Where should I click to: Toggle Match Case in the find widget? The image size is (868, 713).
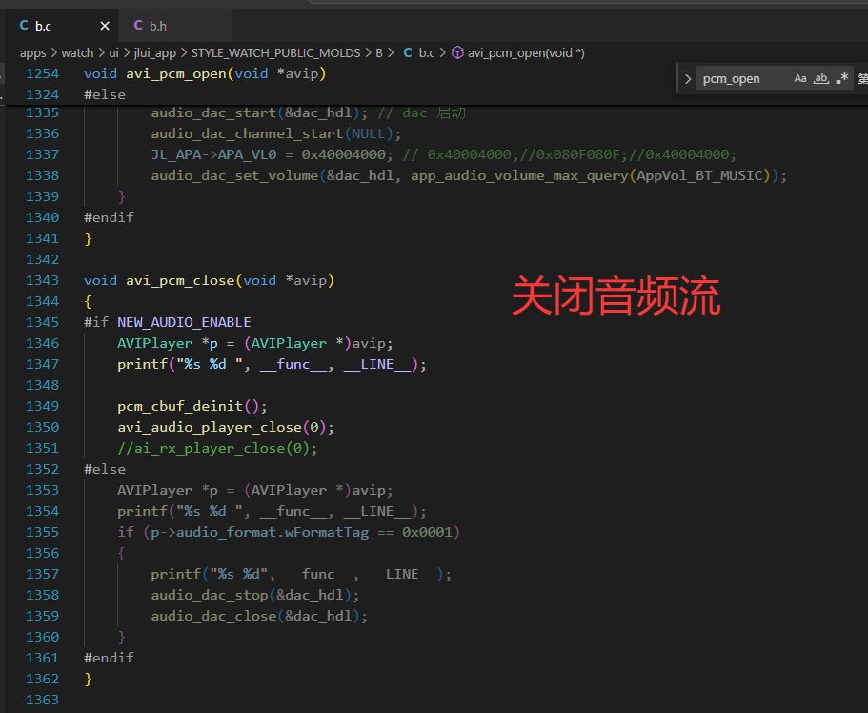(800, 78)
